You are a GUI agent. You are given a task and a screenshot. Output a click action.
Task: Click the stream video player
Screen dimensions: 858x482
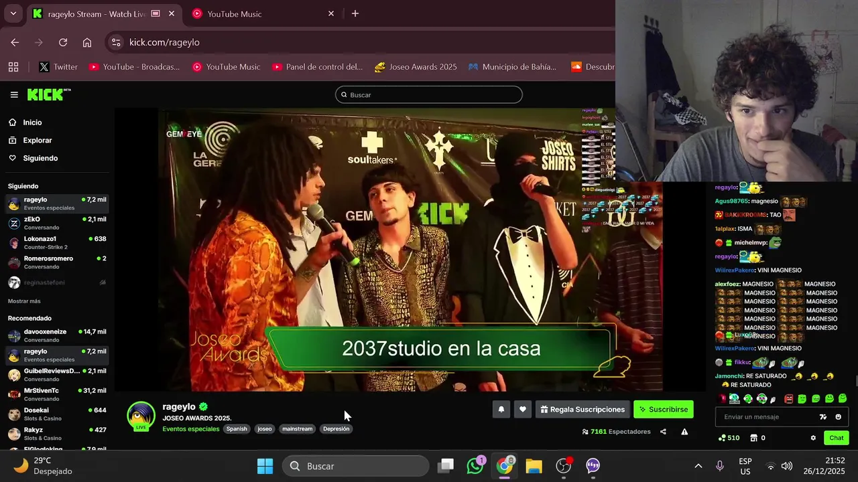tap(410, 250)
